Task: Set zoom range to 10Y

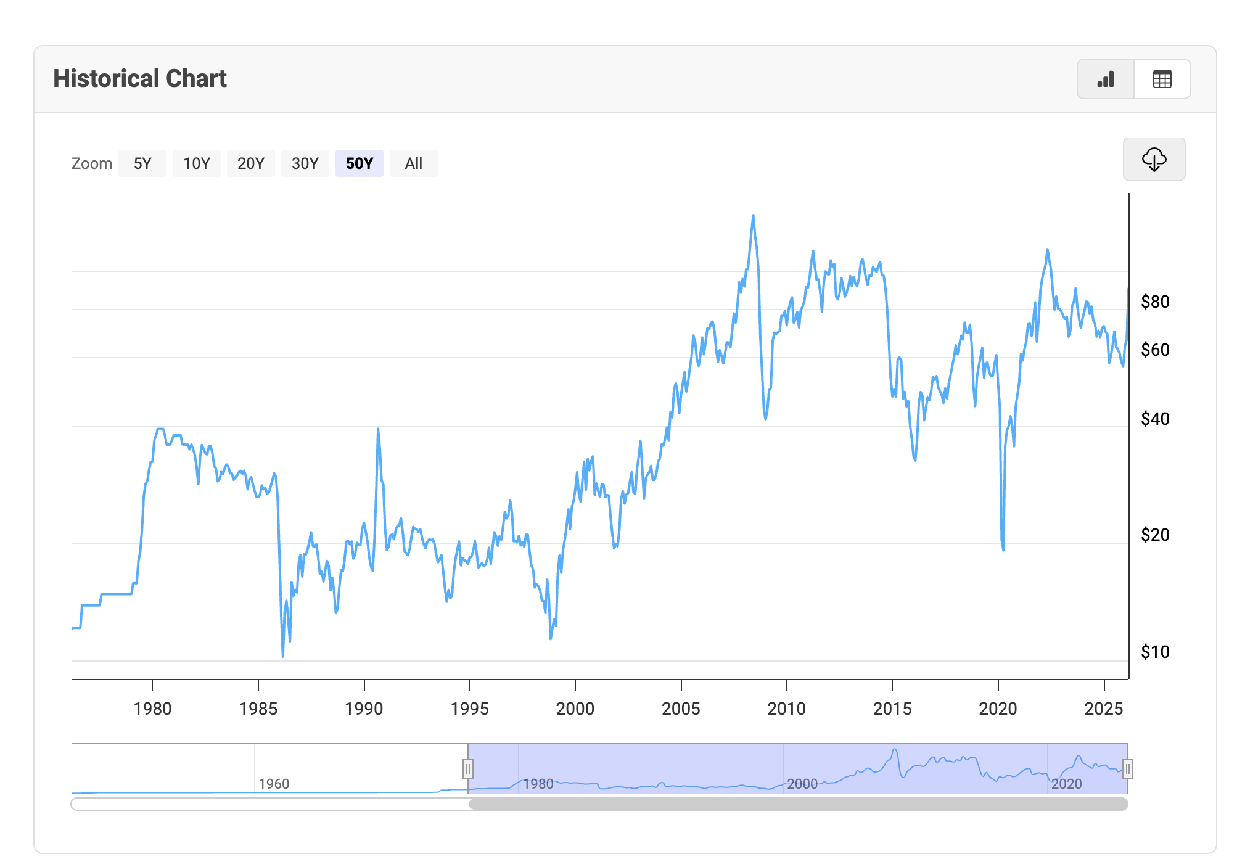Action: 197,163
